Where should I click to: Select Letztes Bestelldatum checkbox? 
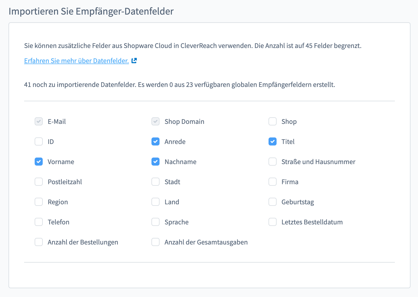click(x=273, y=222)
